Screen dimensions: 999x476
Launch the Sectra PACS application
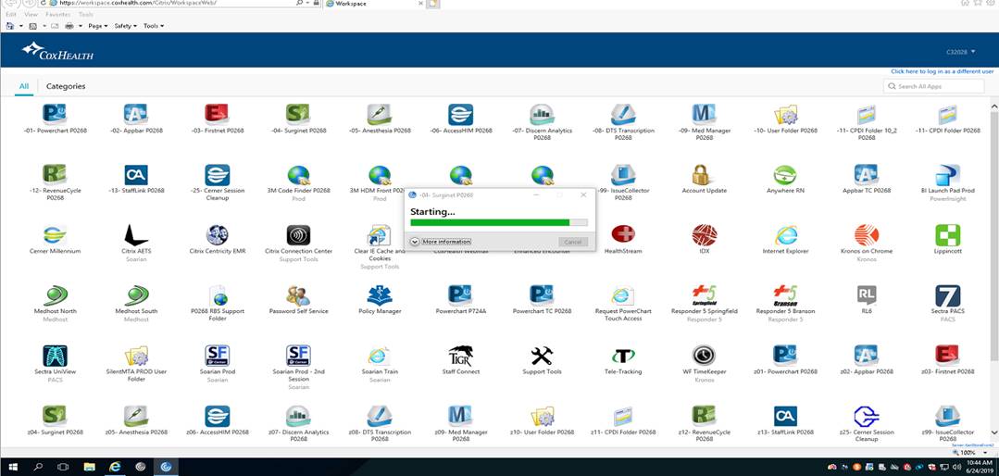tap(947, 296)
